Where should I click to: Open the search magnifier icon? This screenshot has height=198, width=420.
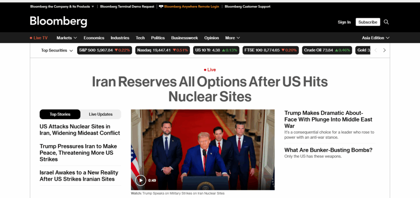(386, 22)
